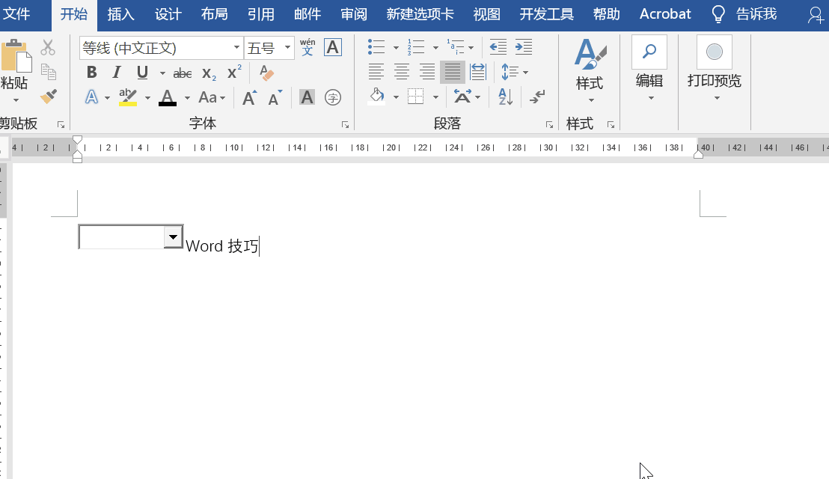Align text right
The height and width of the screenshot is (479, 829).
(426, 72)
